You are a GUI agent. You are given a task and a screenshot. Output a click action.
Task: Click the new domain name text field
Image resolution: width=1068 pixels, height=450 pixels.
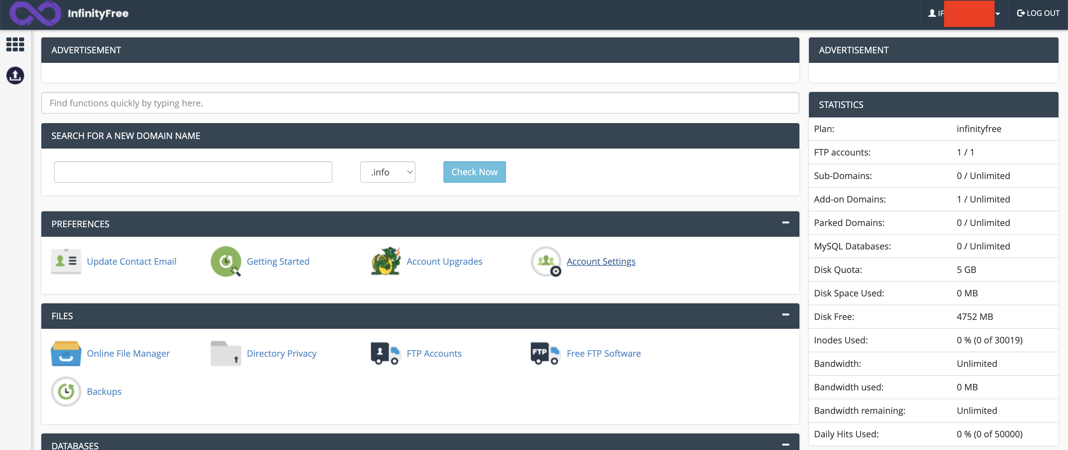193,172
